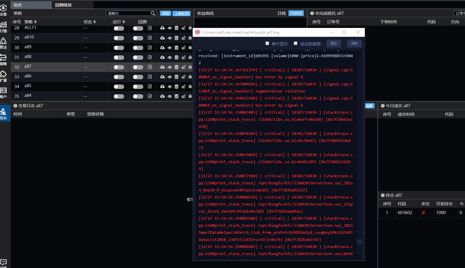Click the 成交时间 column header

click(406, 114)
